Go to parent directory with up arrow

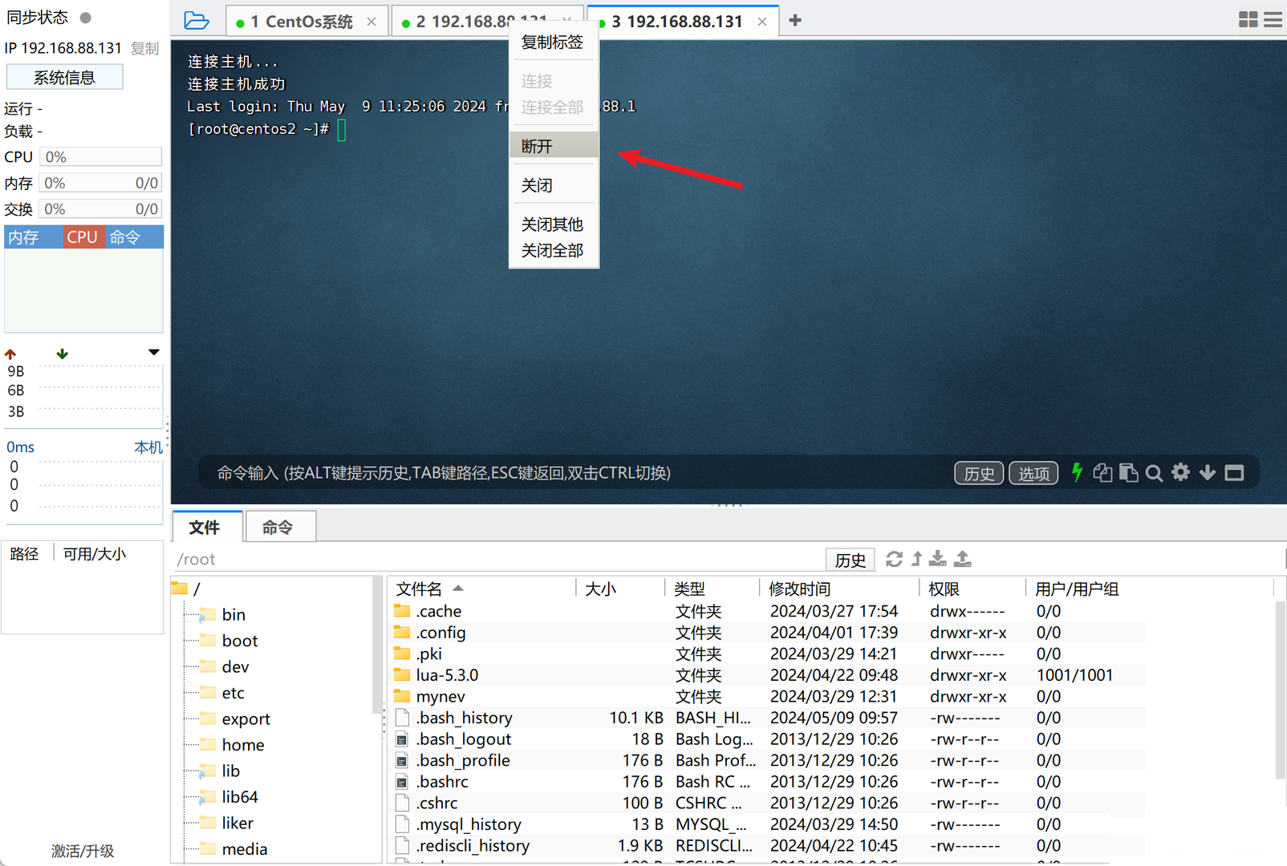click(916, 559)
